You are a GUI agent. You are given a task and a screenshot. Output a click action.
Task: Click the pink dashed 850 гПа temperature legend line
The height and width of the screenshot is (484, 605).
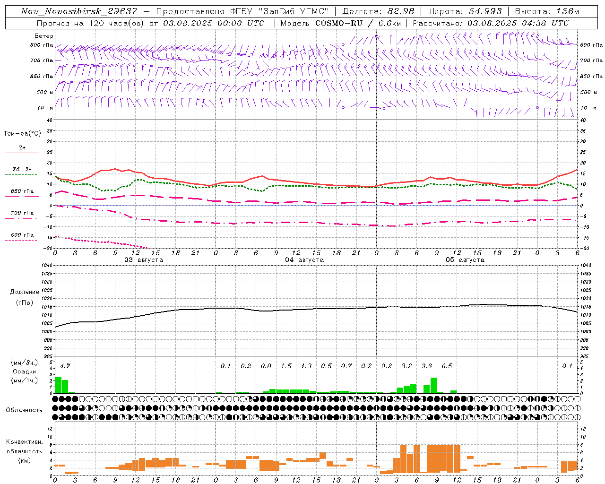tap(21, 197)
